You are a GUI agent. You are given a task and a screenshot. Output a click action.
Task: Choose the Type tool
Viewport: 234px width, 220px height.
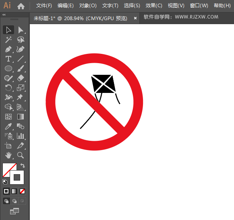(8, 59)
